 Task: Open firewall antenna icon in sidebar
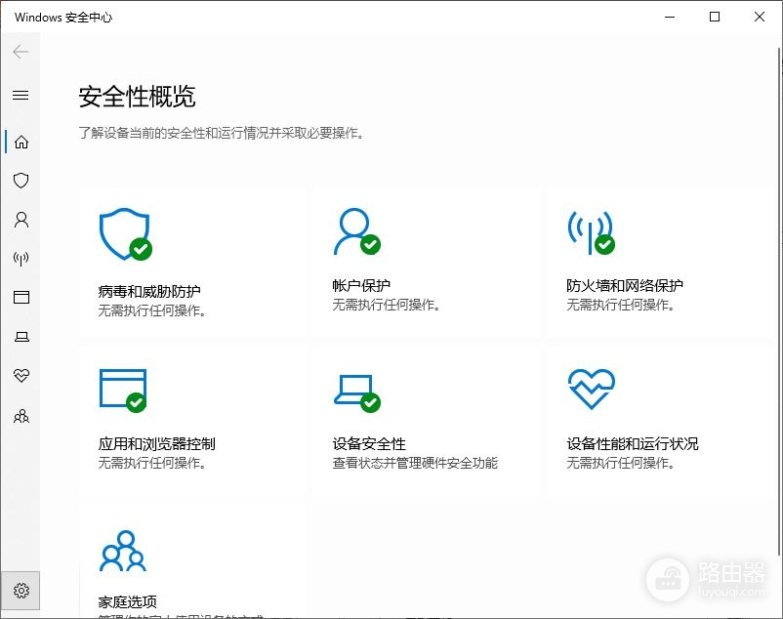[x=21, y=259]
